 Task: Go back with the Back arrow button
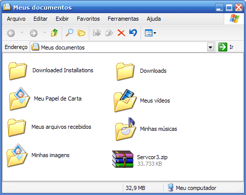[x=11, y=33]
